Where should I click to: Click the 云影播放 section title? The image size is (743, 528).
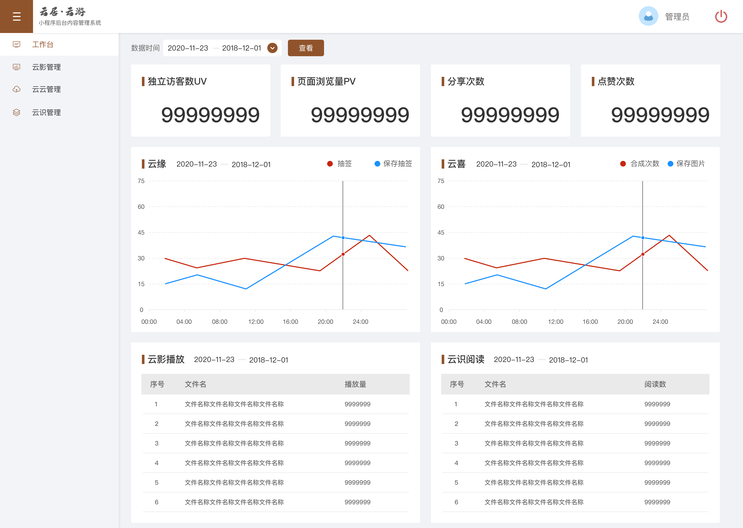point(166,359)
